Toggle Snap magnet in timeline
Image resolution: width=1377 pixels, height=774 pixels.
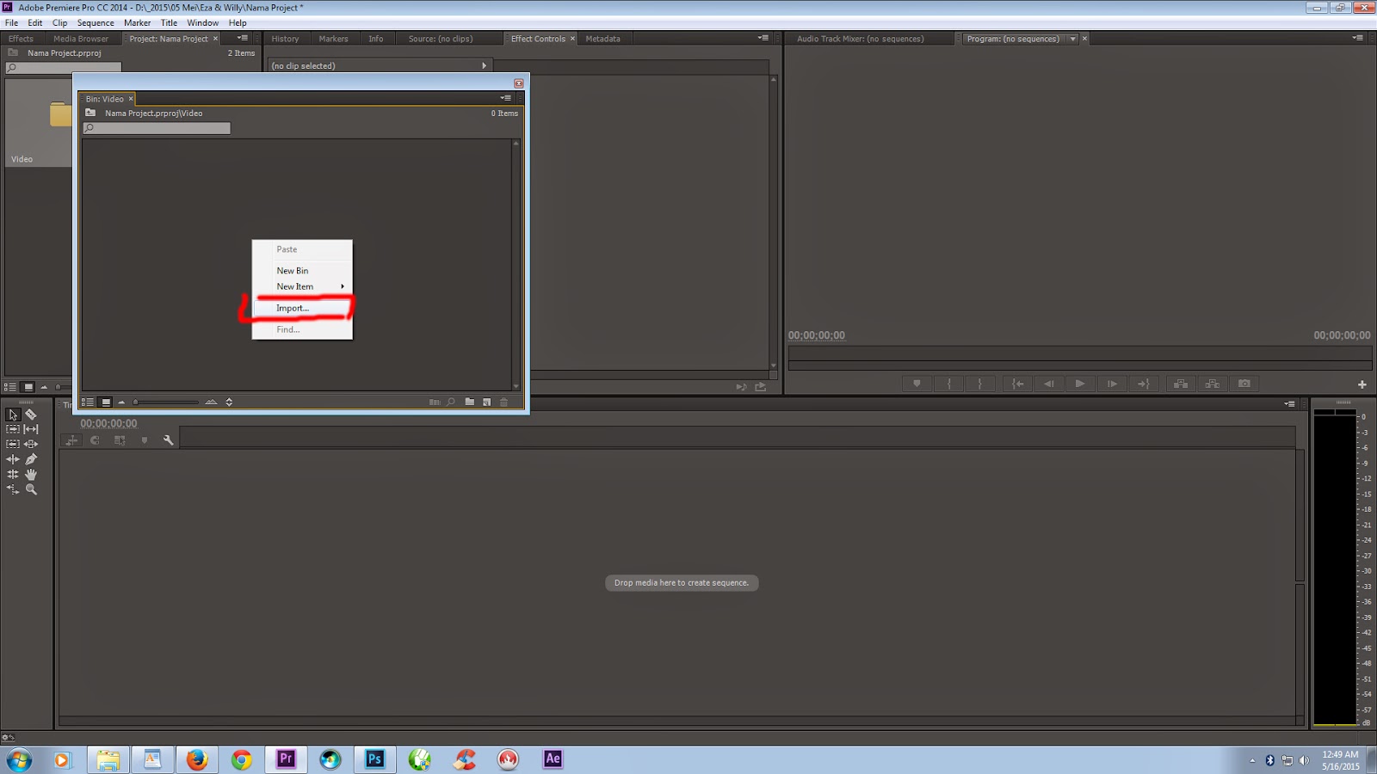[x=95, y=440]
